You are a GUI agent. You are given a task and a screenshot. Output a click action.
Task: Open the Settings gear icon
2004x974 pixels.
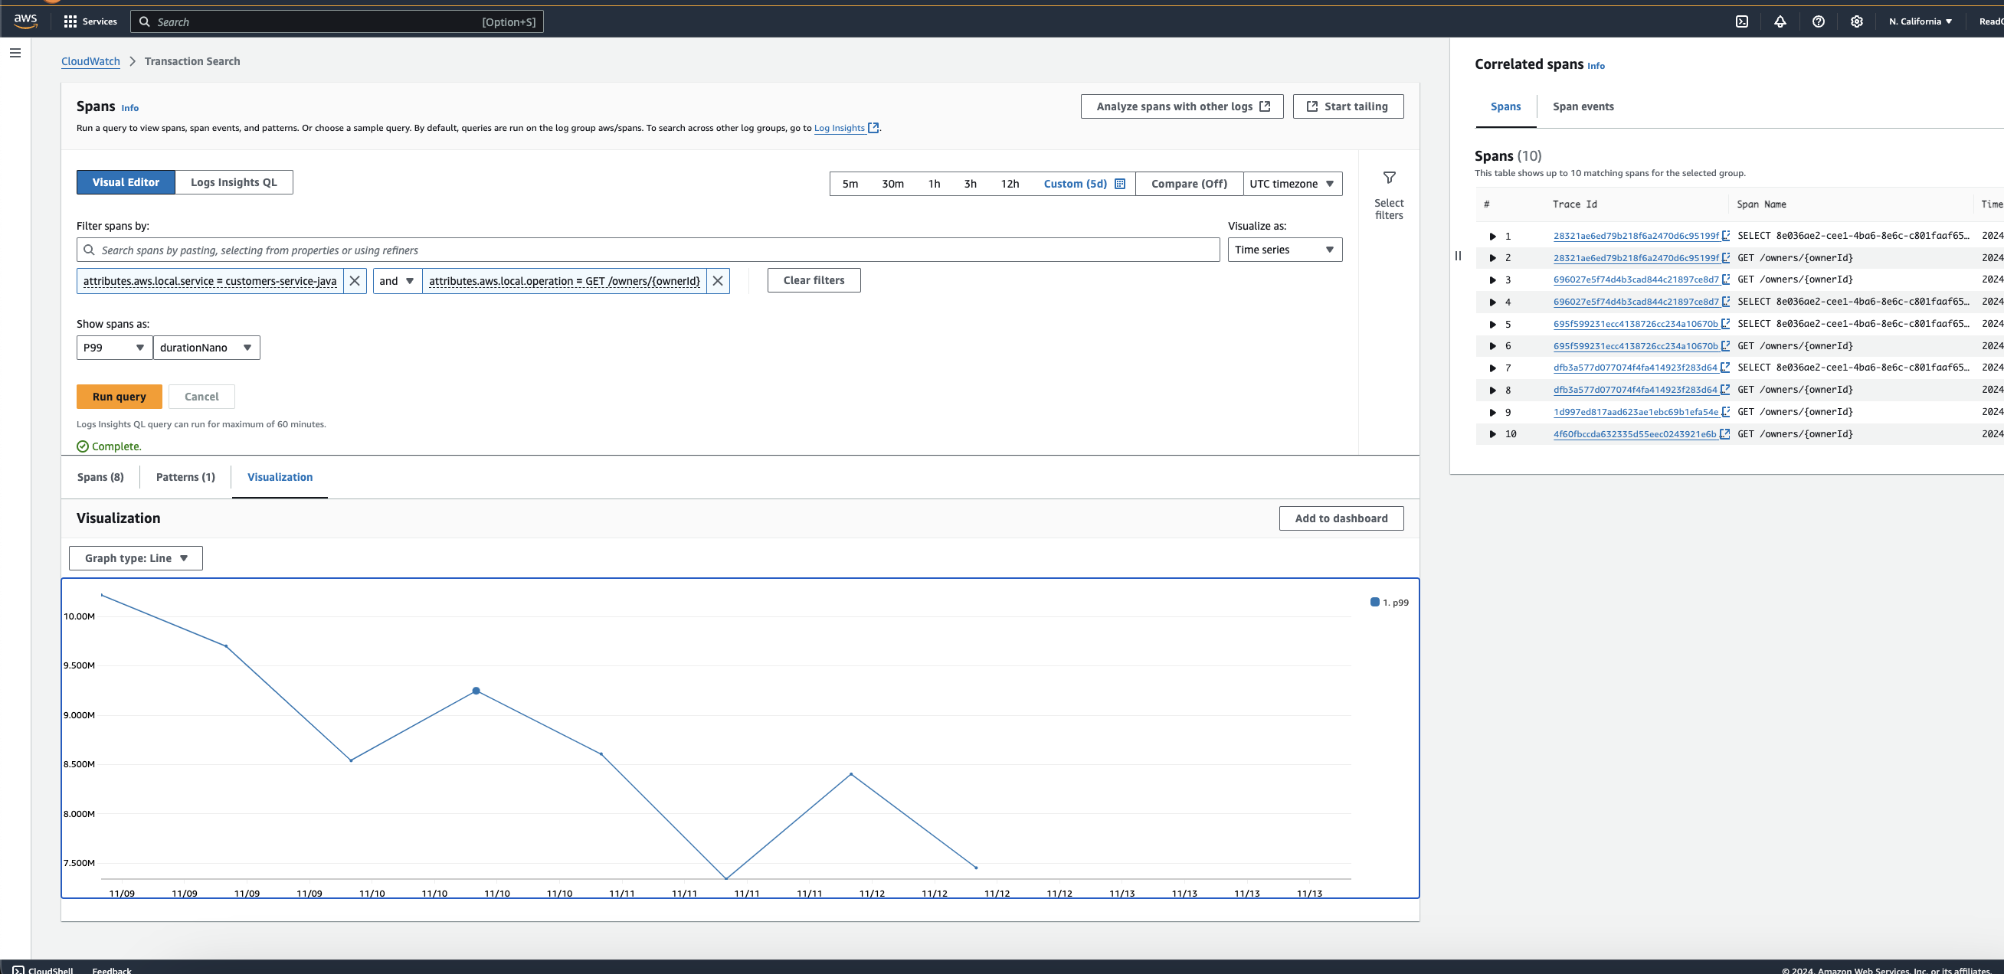(x=1857, y=21)
